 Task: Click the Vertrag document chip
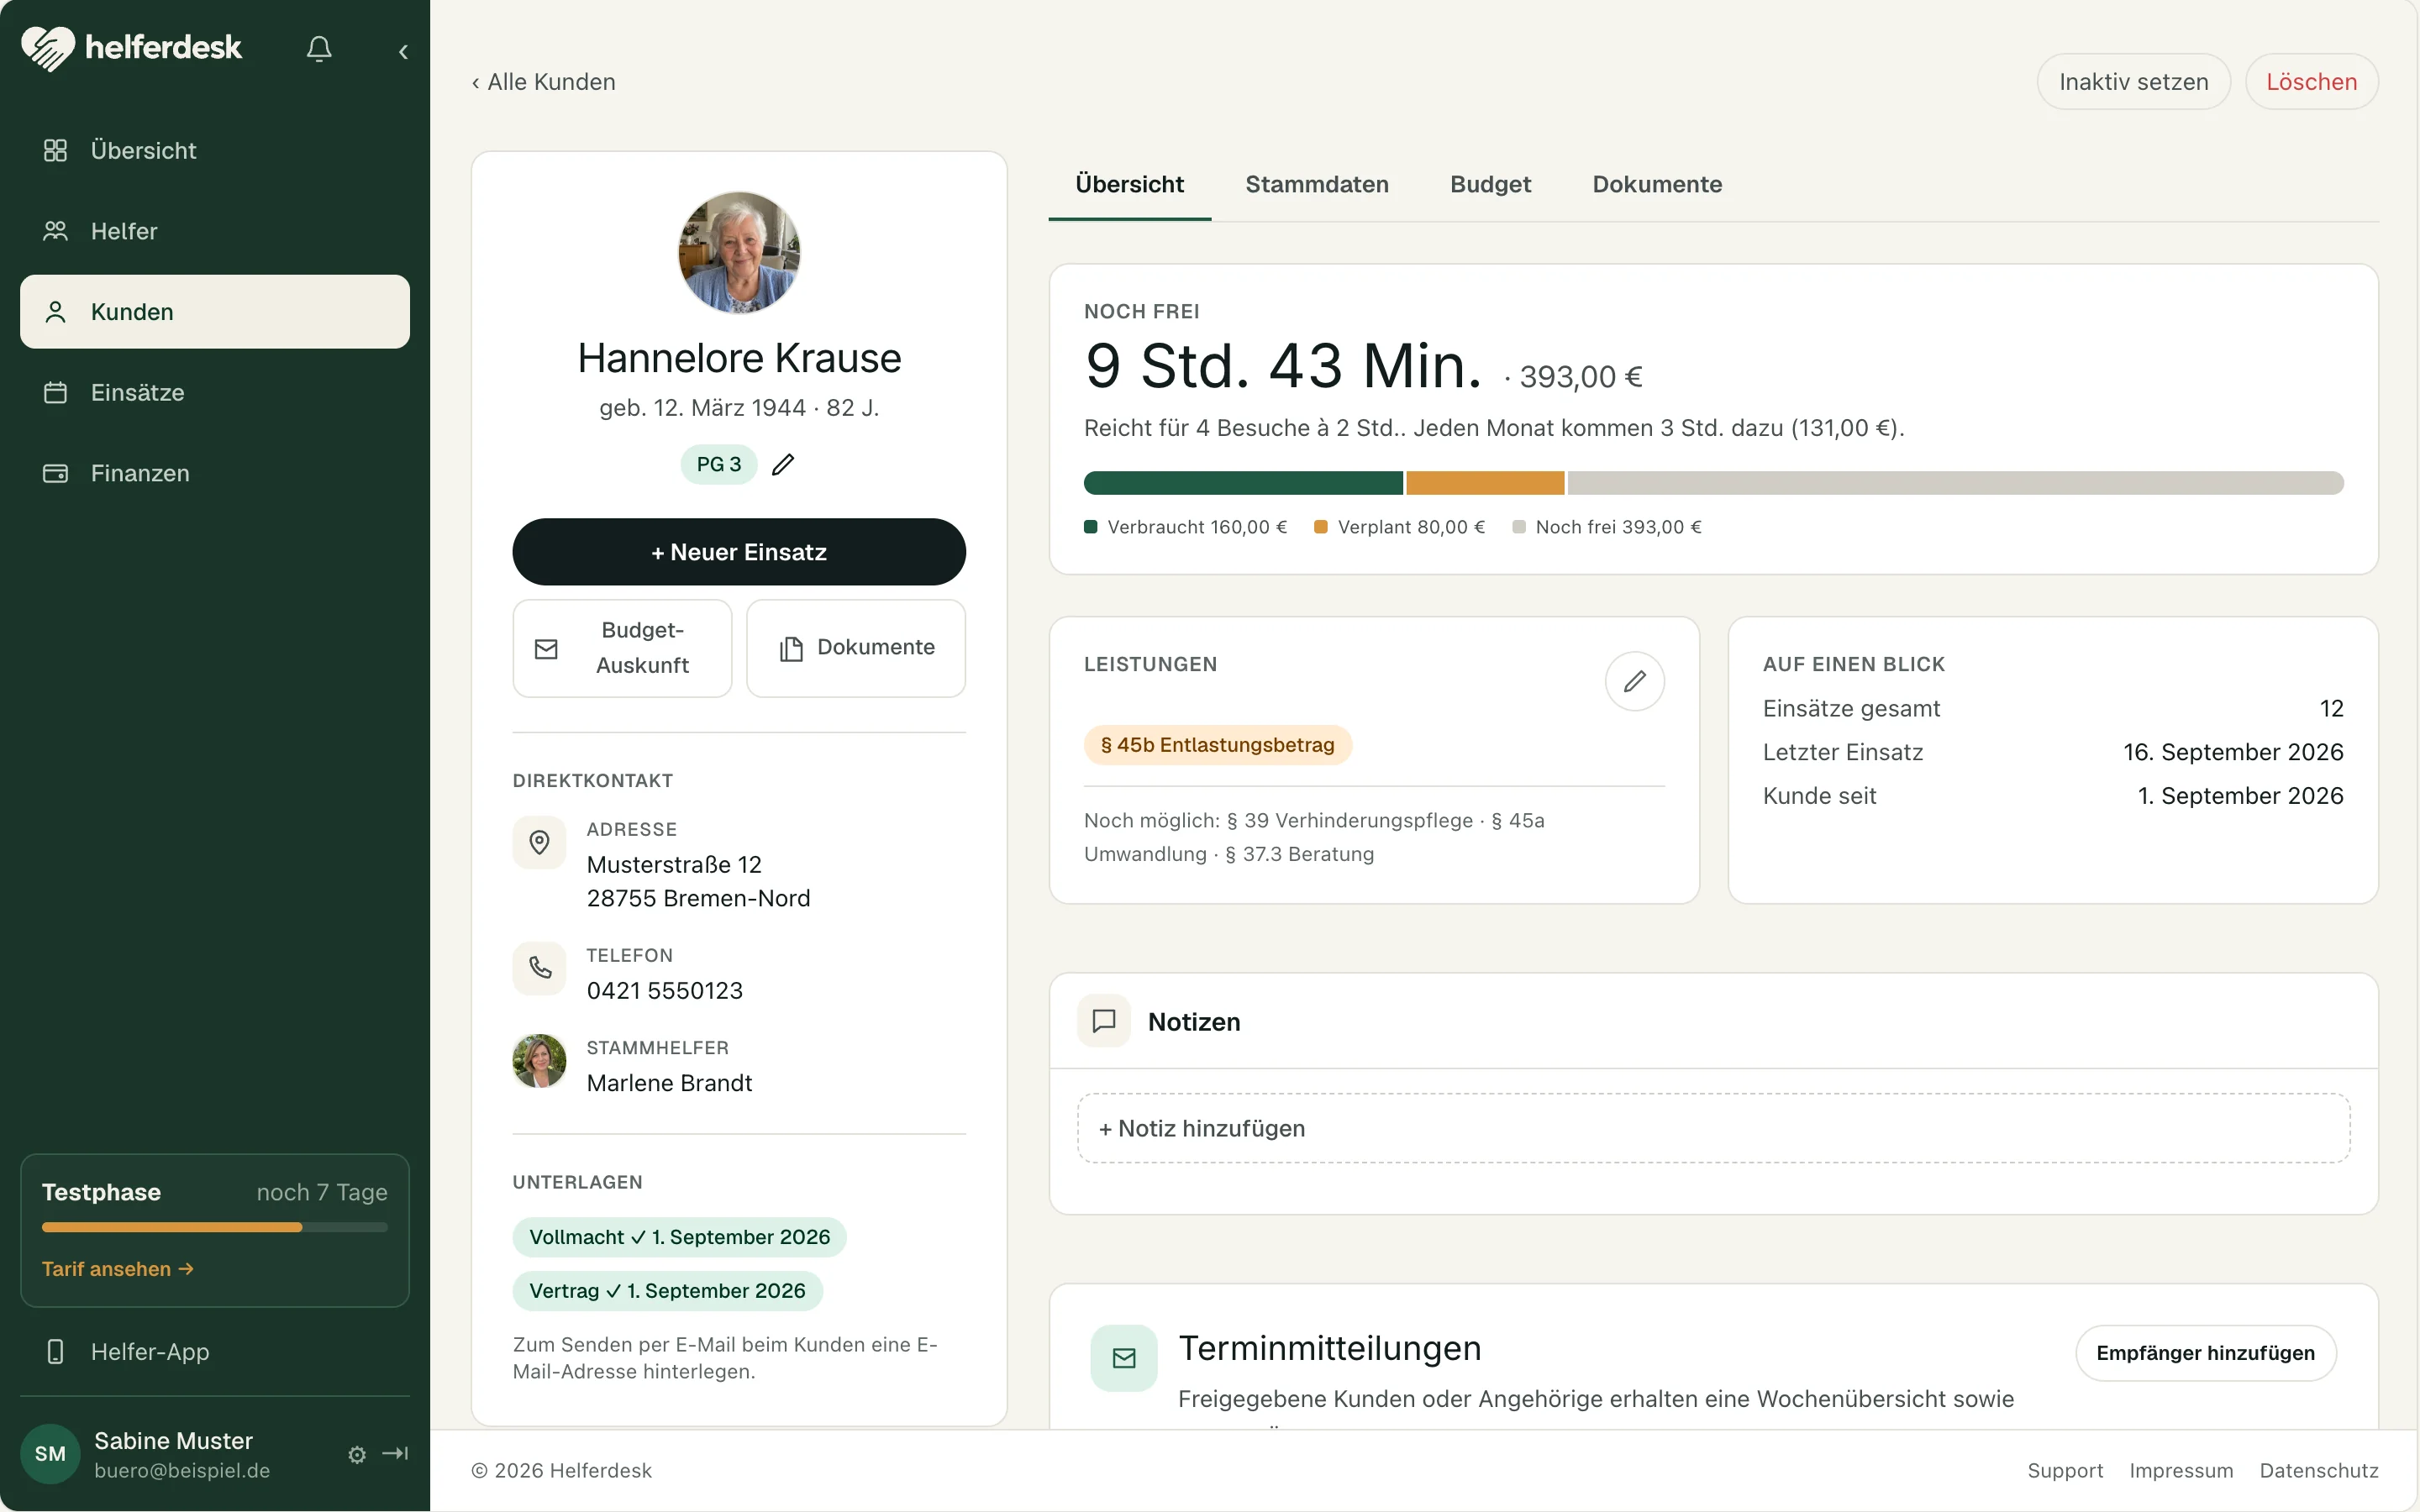[667, 1291]
